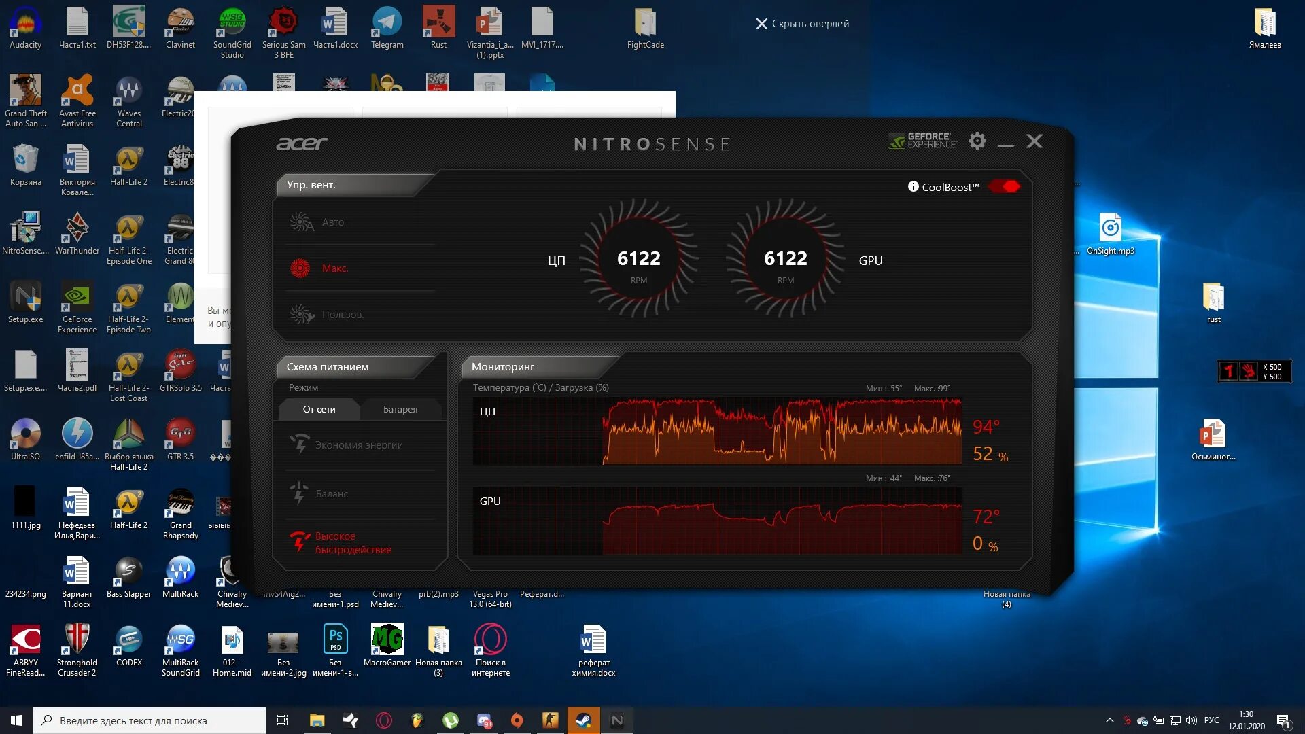1305x734 pixels.
Task: Open File Explorer from taskbar
Action: pyautogui.click(x=317, y=720)
